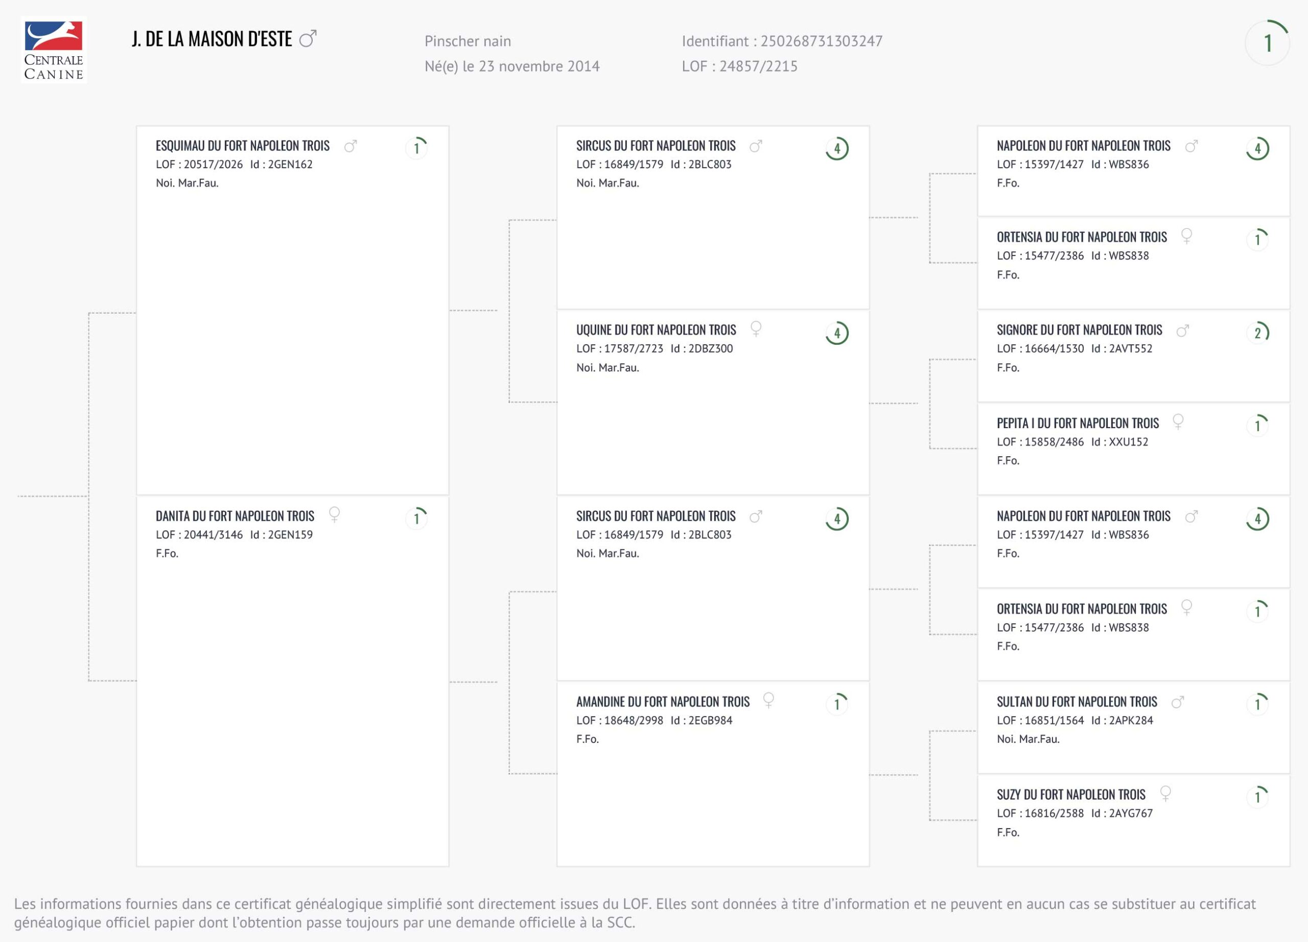Viewport: 1308px width, 942px height.
Task: Open Danita du Fort Napoleon Trois entry
Action: pos(235,516)
